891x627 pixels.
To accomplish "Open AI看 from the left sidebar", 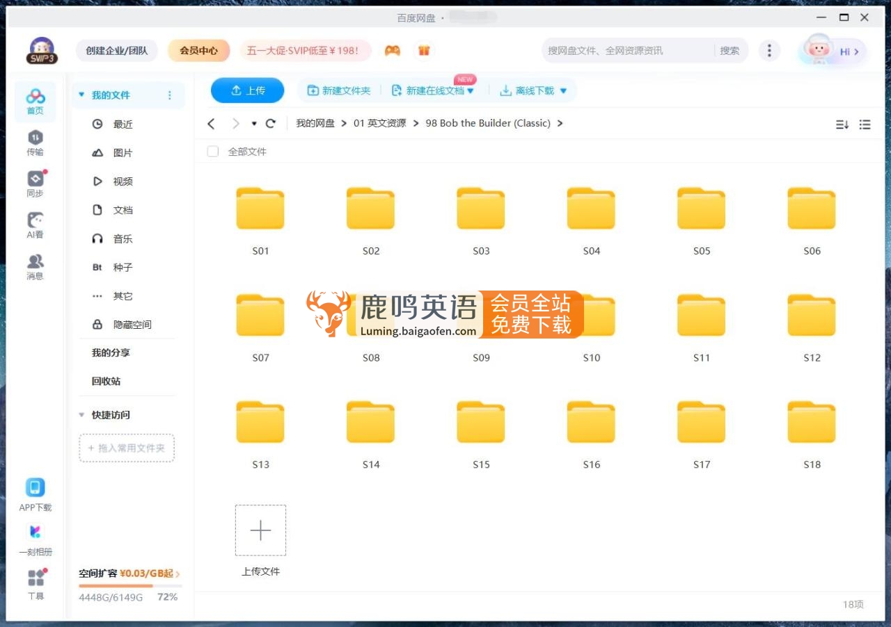I will [35, 225].
